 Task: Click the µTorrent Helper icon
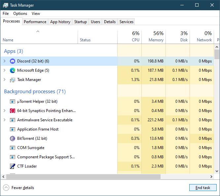click(13, 101)
